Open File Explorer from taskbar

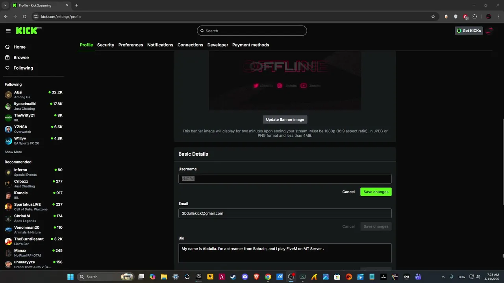coord(164,277)
